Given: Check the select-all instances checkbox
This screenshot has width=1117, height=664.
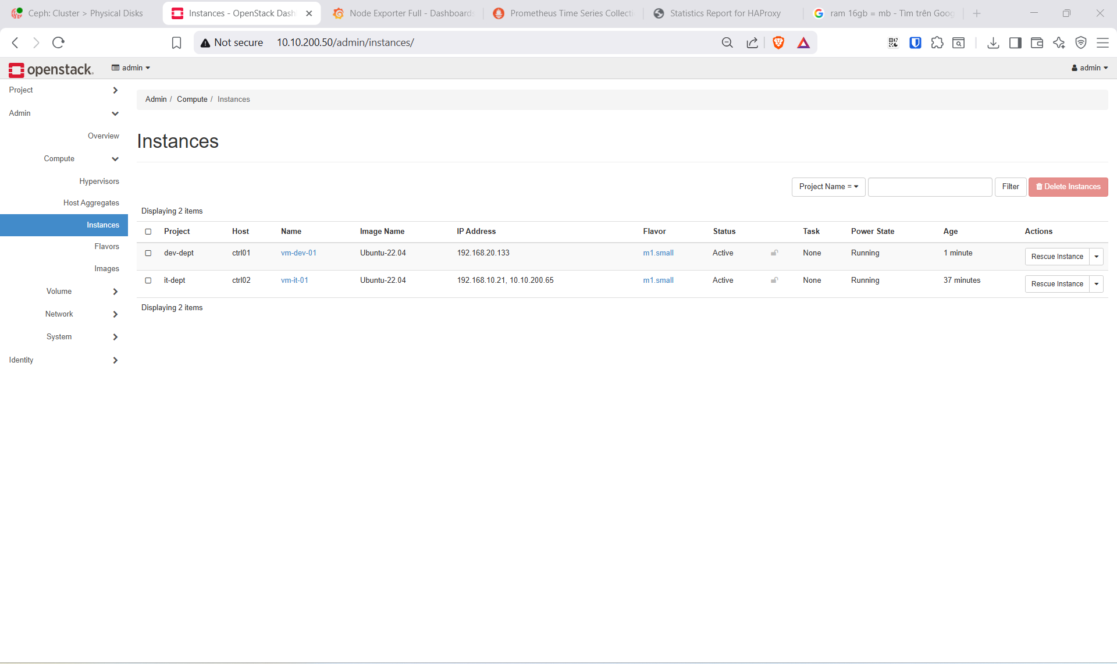Looking at the screenshot, I should [x=148, y=232].
